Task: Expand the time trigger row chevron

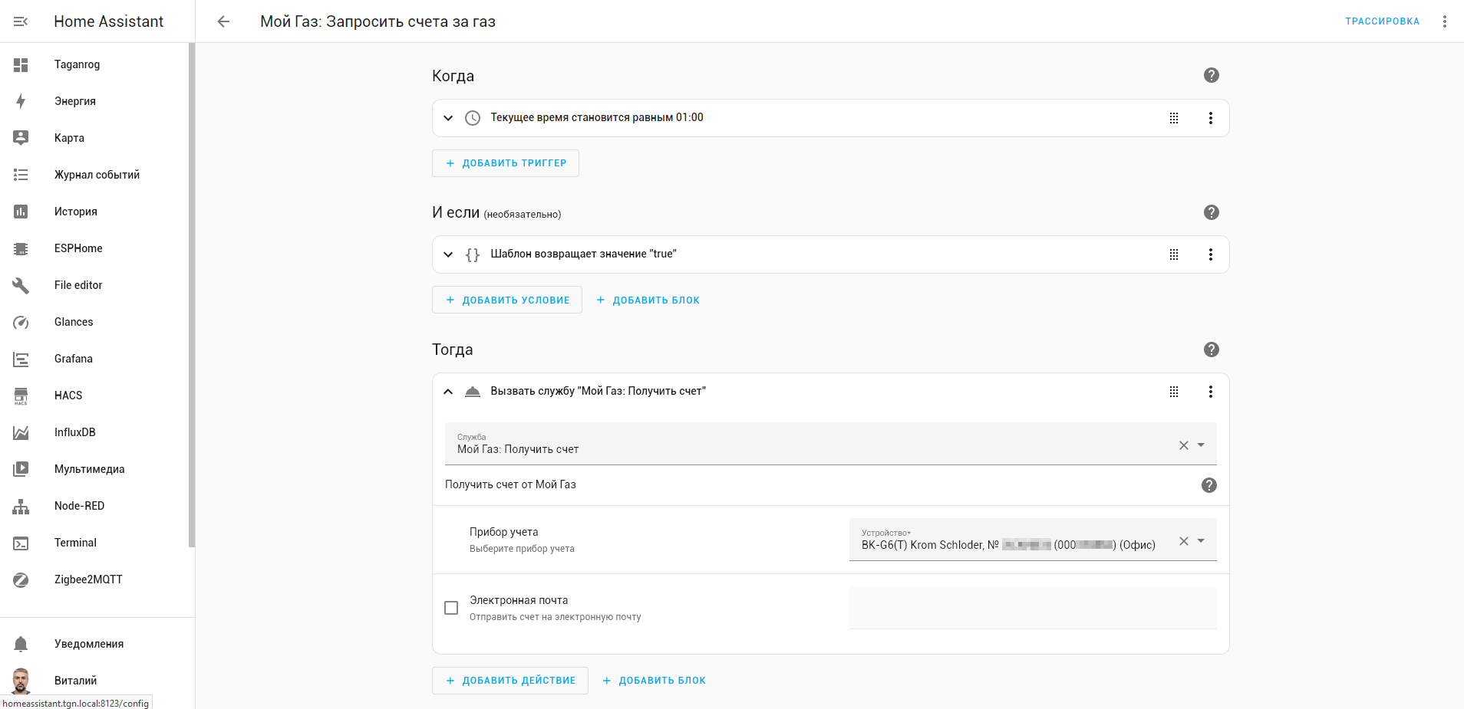Action: (x=448, y=118)
